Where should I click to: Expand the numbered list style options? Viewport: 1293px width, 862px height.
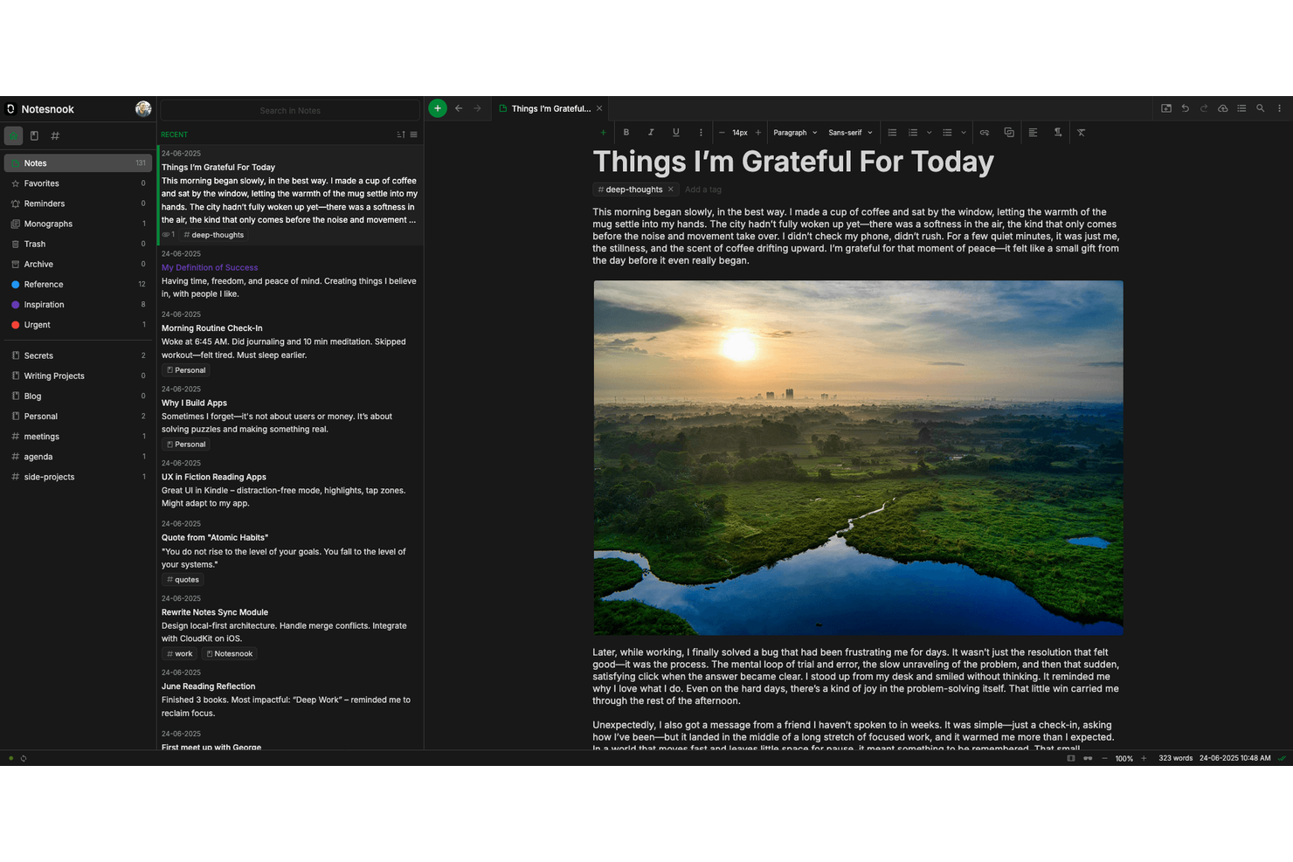[929, 133]
